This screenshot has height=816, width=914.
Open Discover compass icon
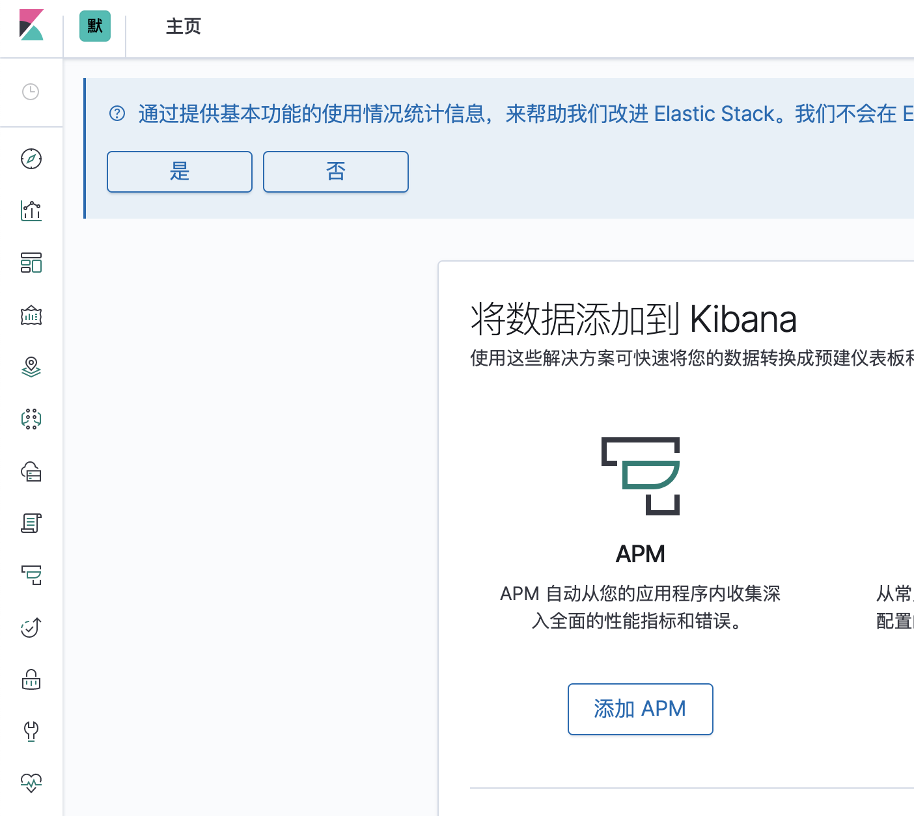click(31, 159)
